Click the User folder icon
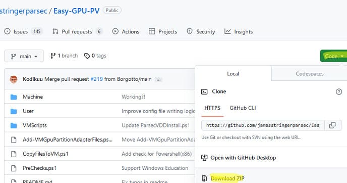Image resolution: width=347 pixels, height=183 pixels. coord(14,111)
